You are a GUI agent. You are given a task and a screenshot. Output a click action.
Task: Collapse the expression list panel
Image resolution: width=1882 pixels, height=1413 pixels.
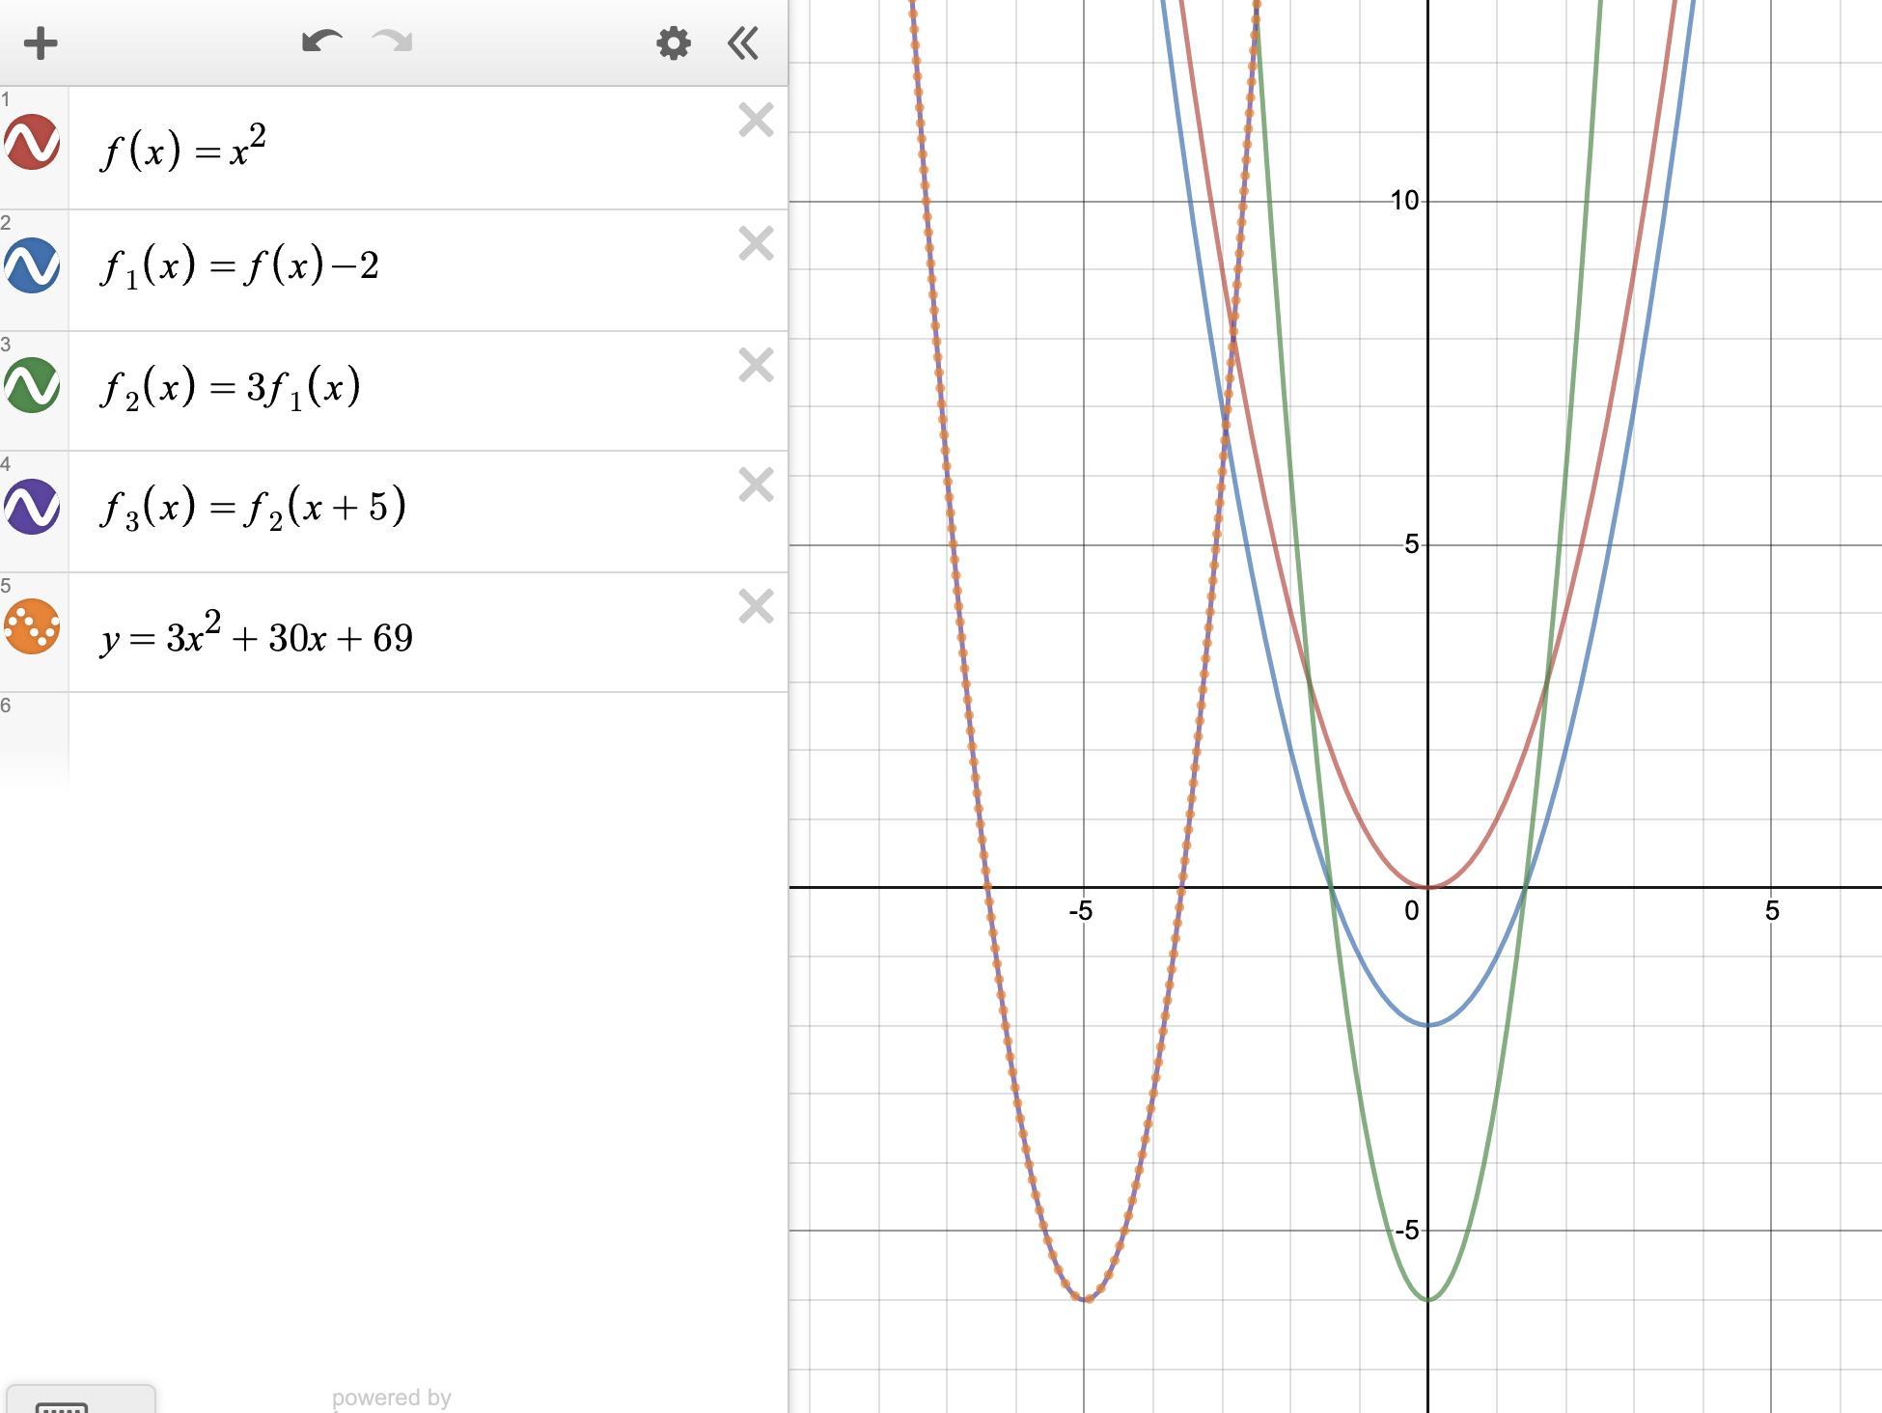[742, 43]
